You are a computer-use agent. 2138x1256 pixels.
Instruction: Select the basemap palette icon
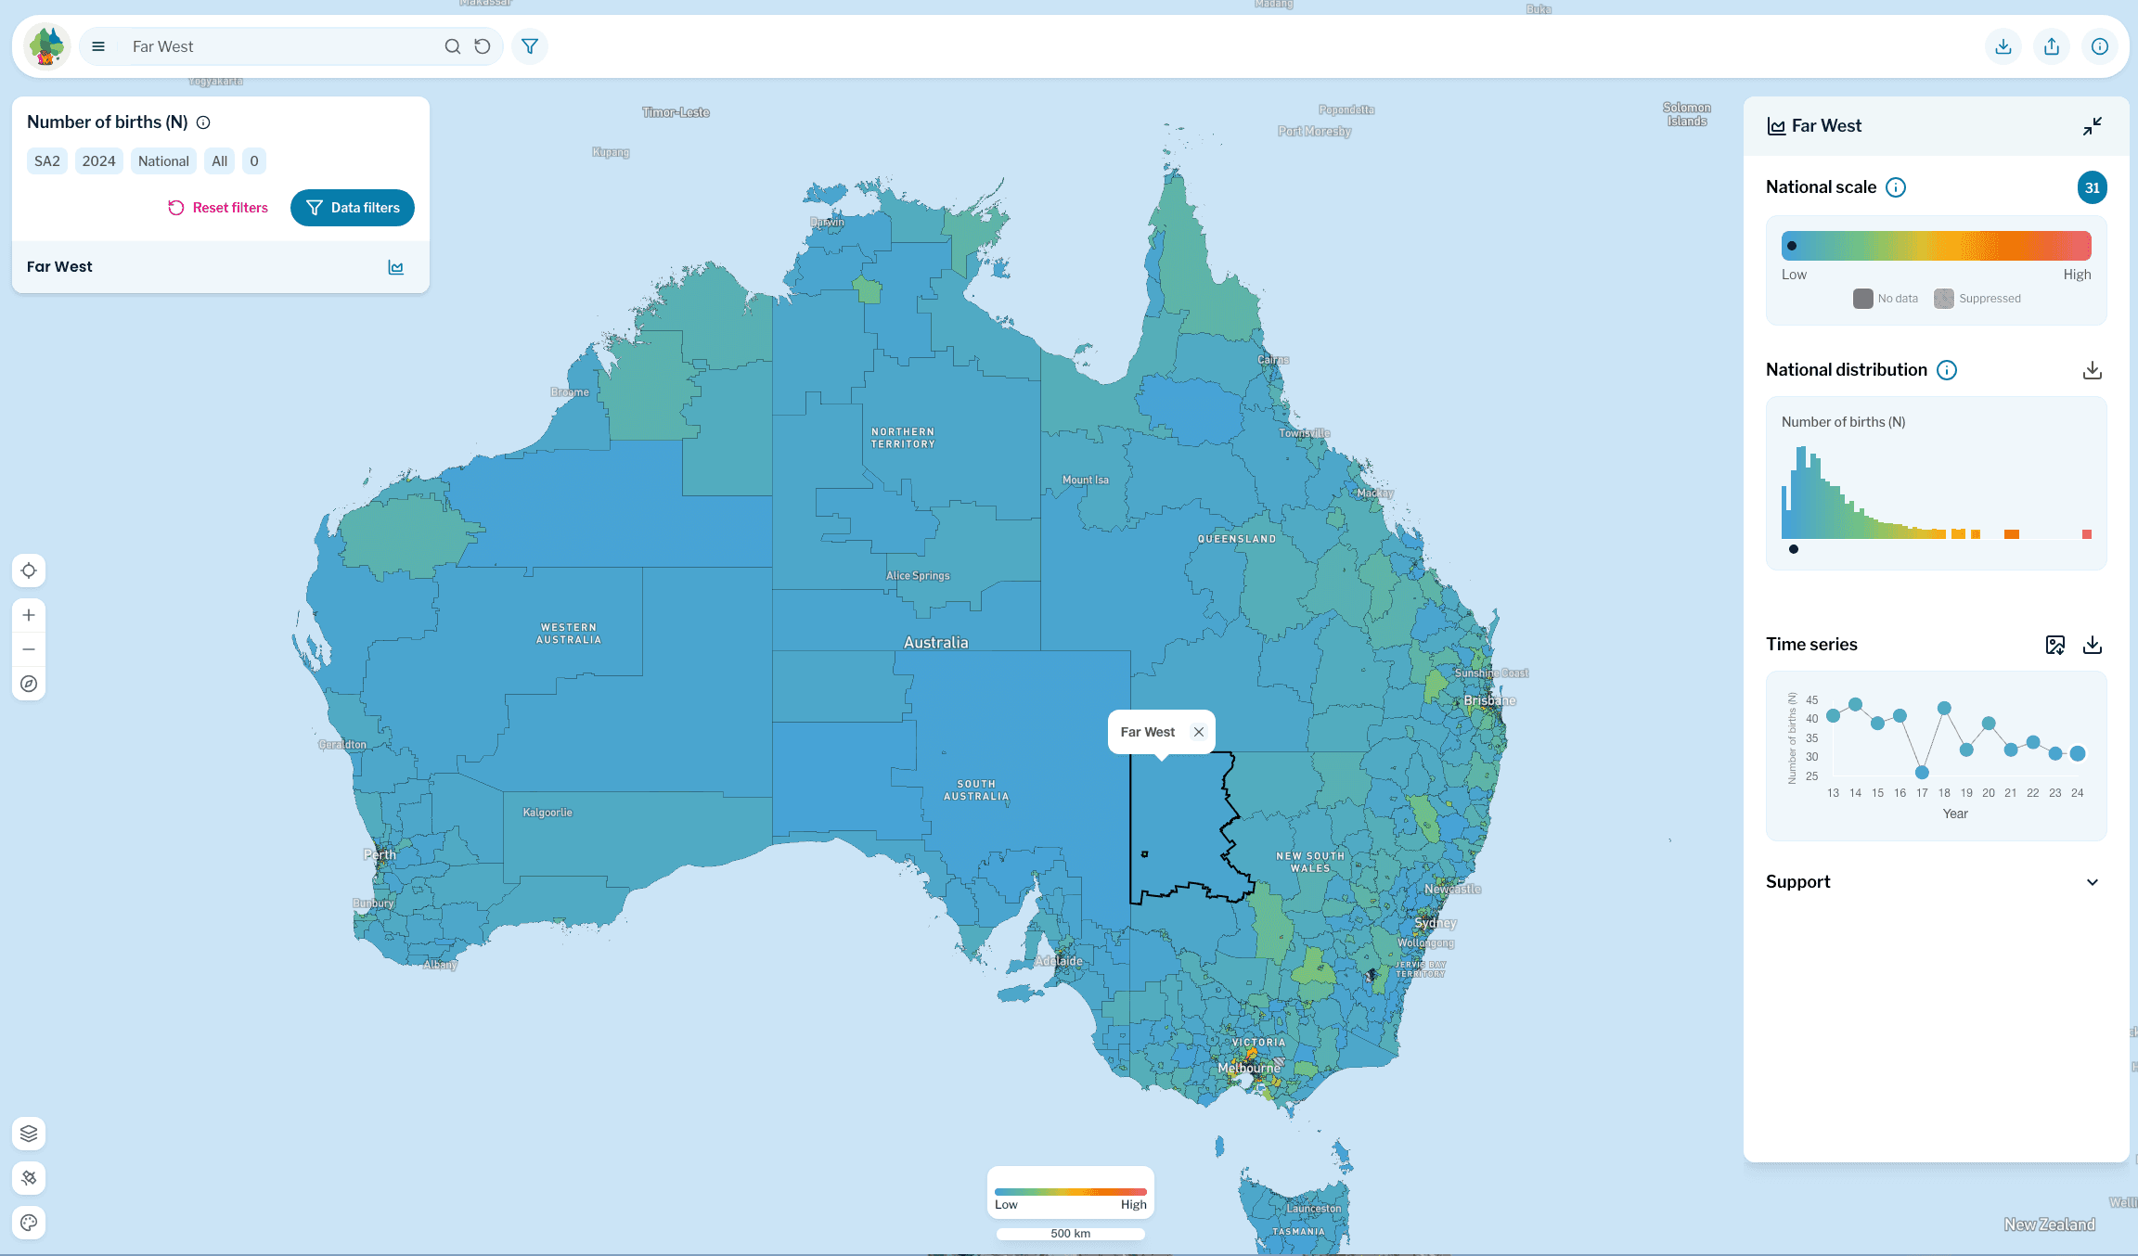click(x=29, y=1223)
